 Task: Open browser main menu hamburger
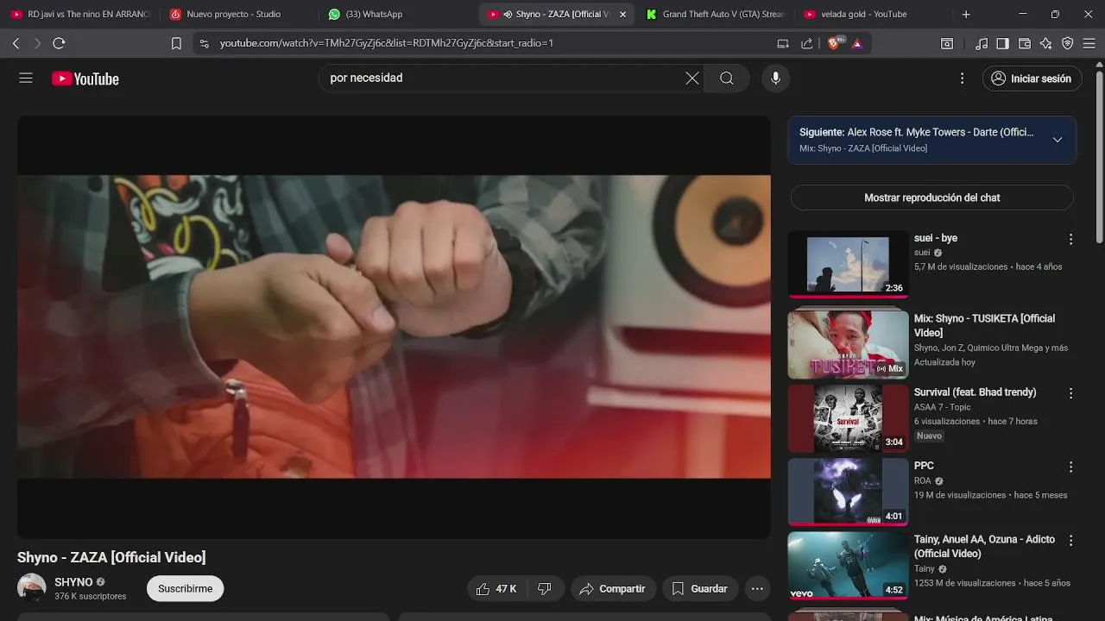(1089, 43)
